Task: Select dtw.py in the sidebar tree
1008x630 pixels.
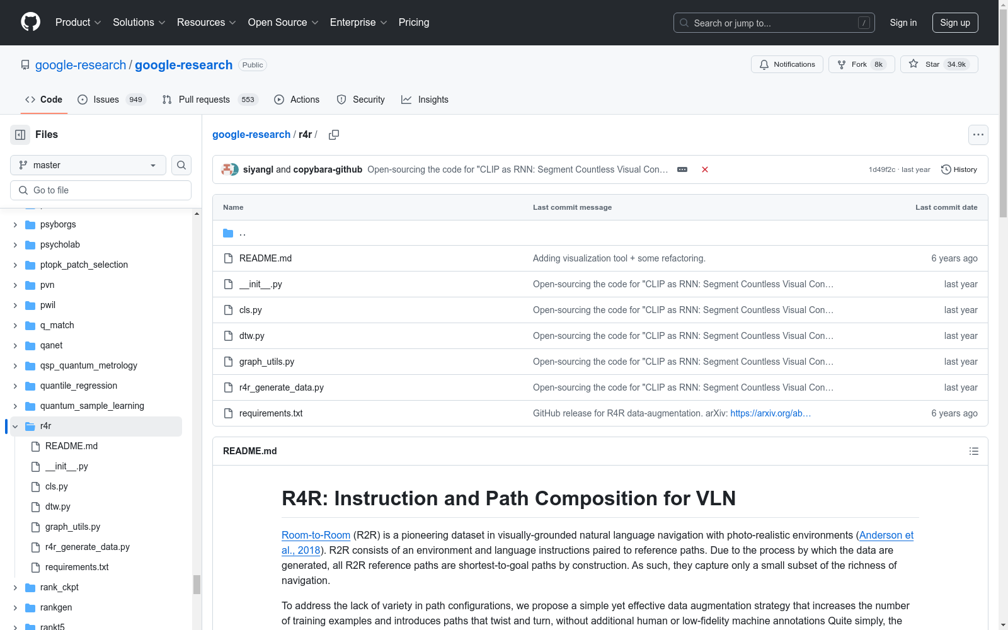Action: coord(58,507)
